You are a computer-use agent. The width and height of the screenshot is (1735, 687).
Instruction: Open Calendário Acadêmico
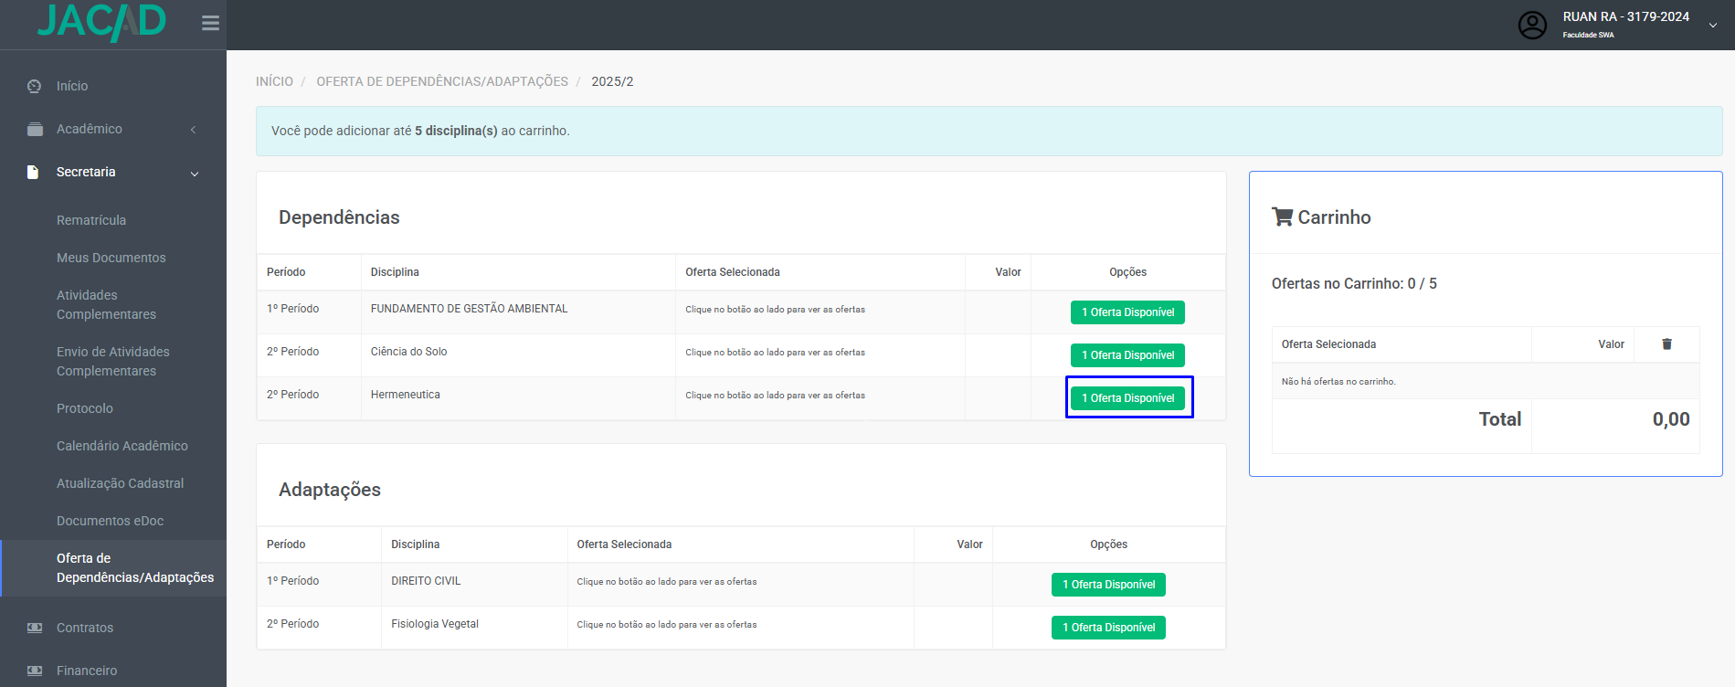(x=122, y=446)
